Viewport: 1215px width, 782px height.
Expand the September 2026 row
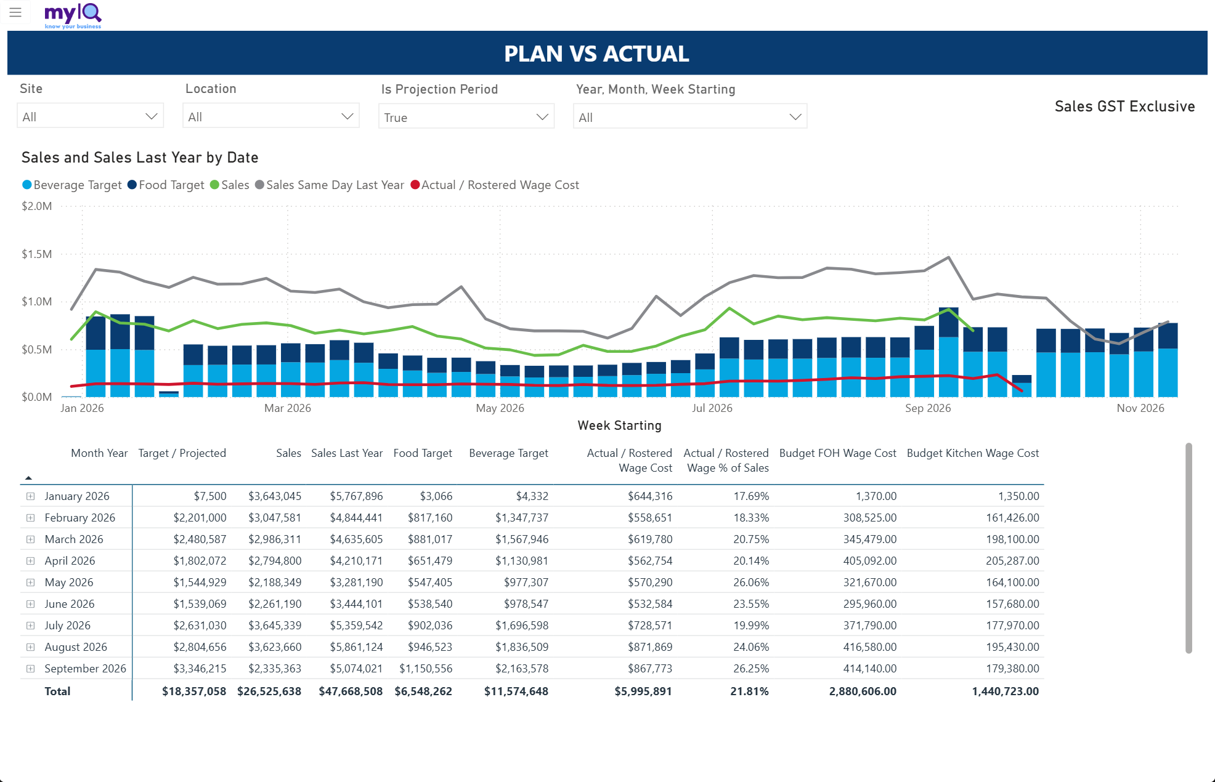pyautogui.click(x=30, y=669)
